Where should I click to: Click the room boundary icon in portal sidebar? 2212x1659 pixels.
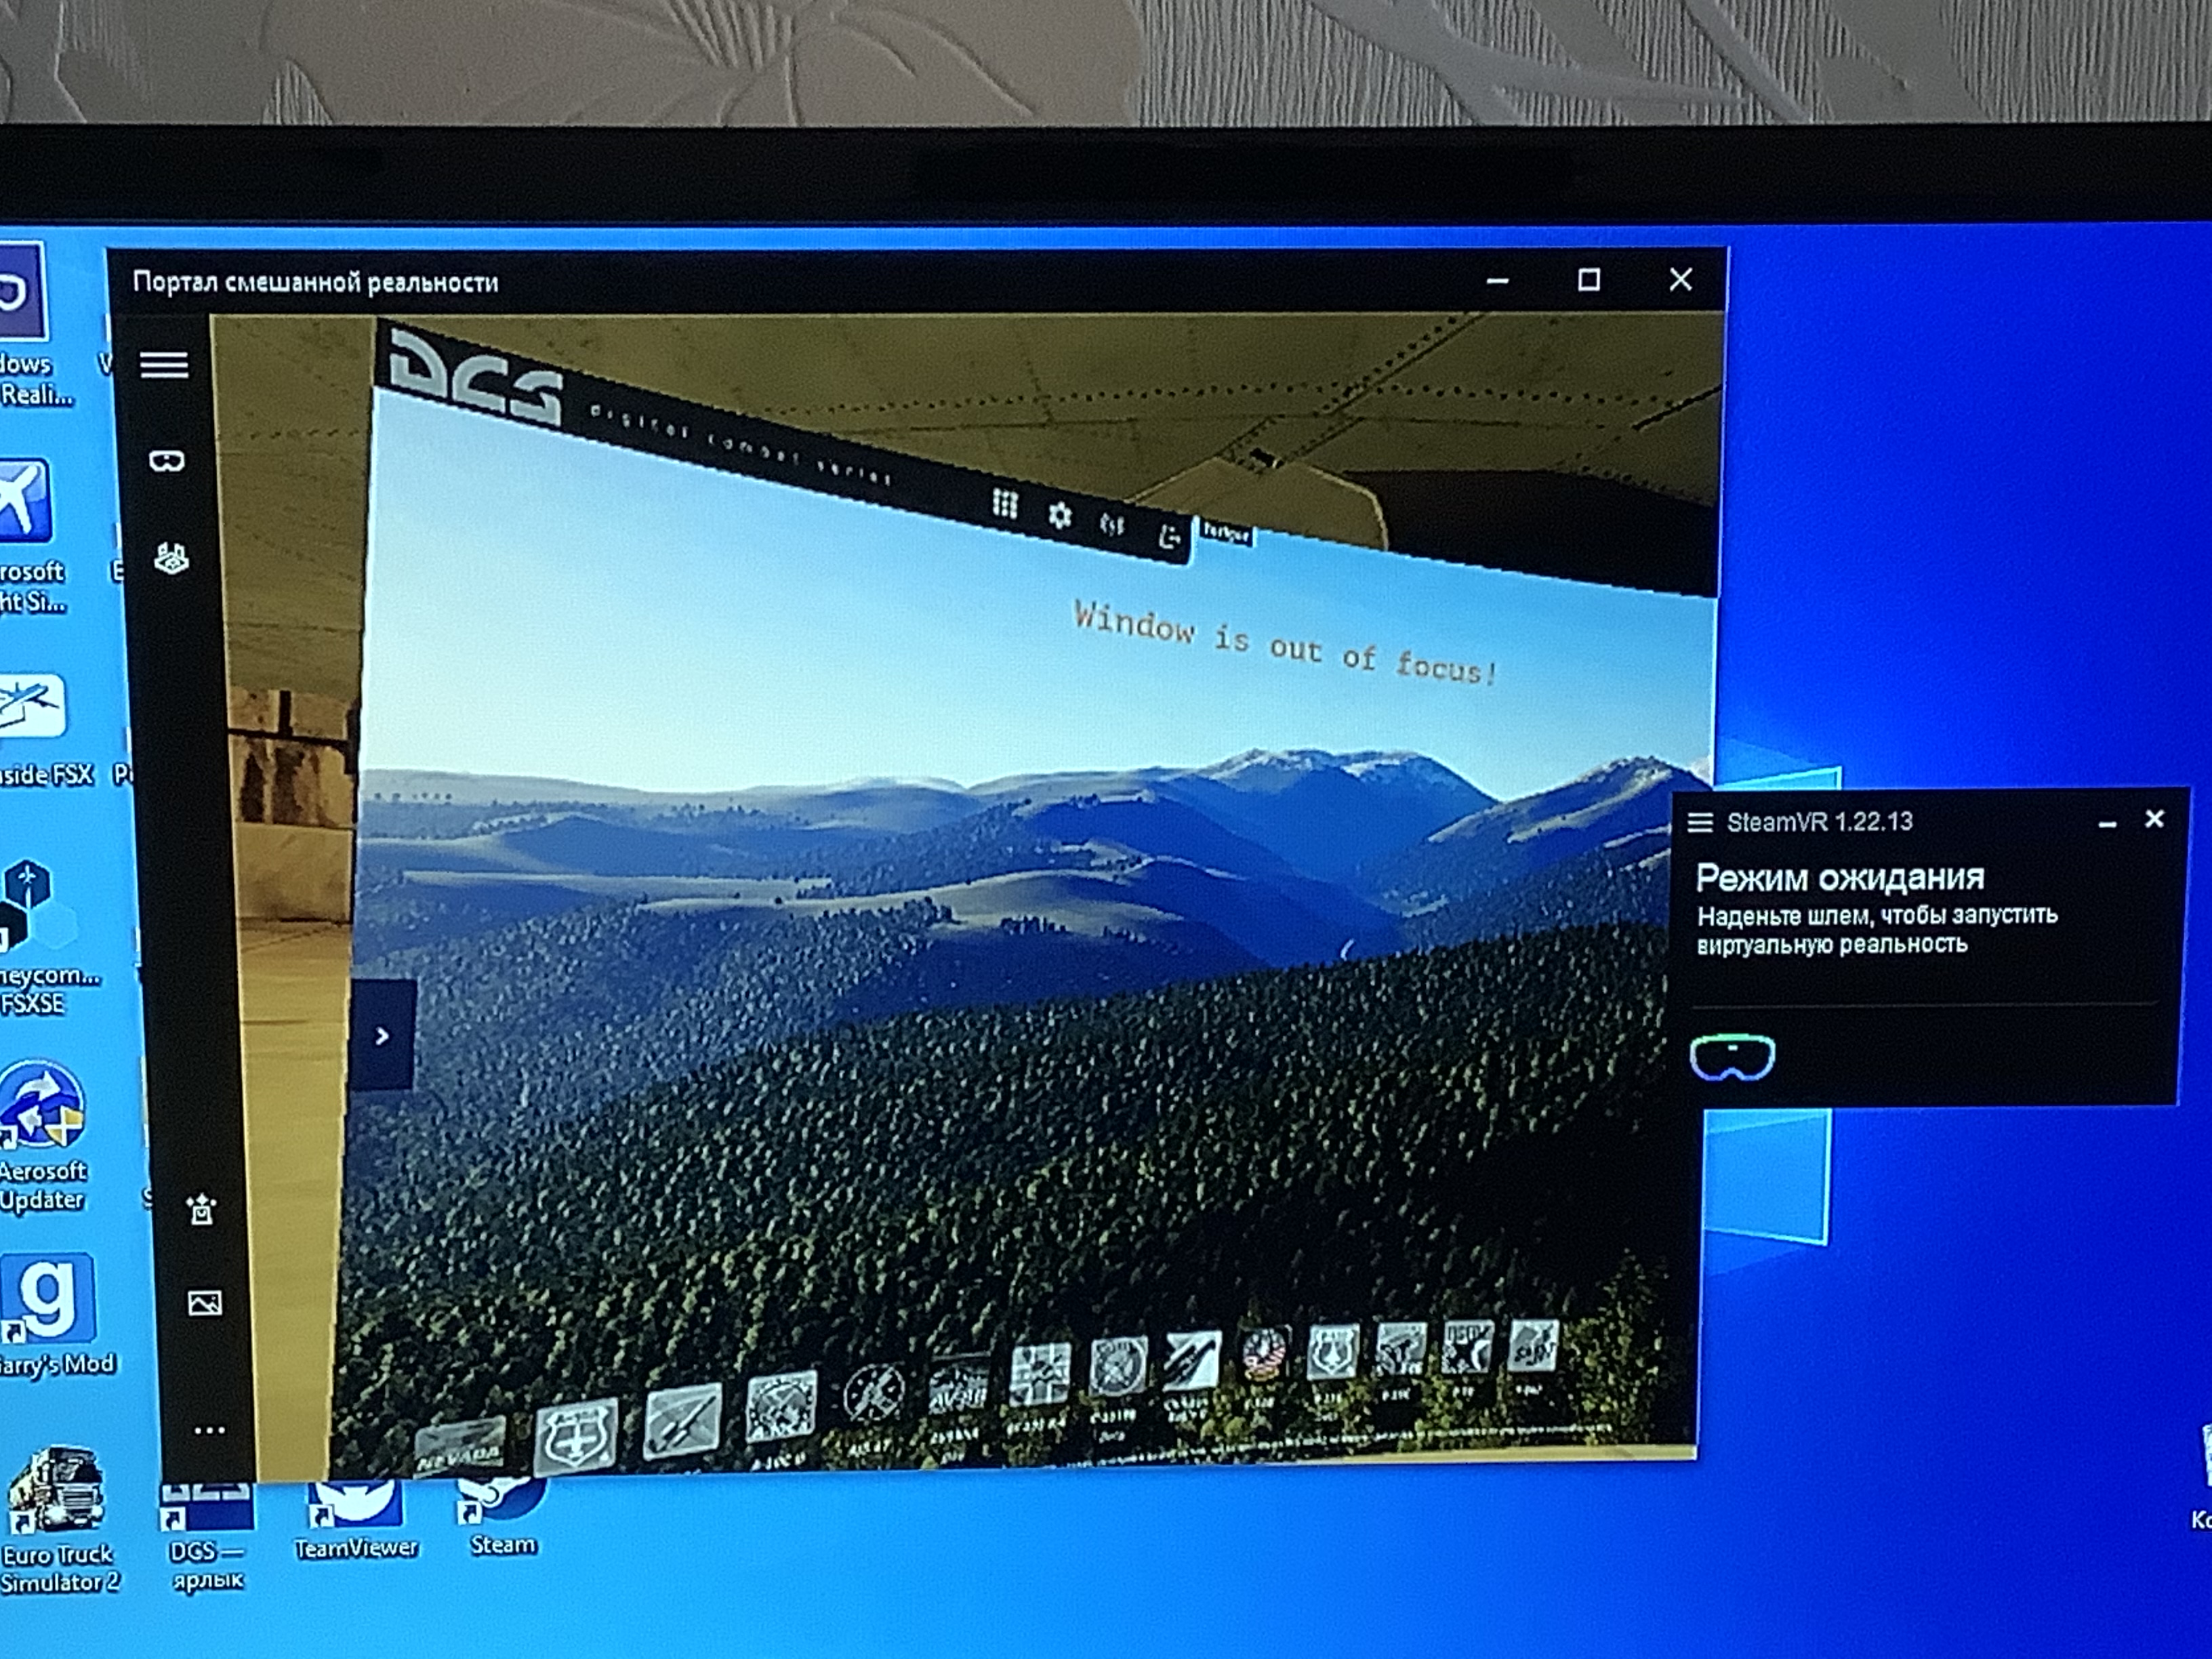171,557
